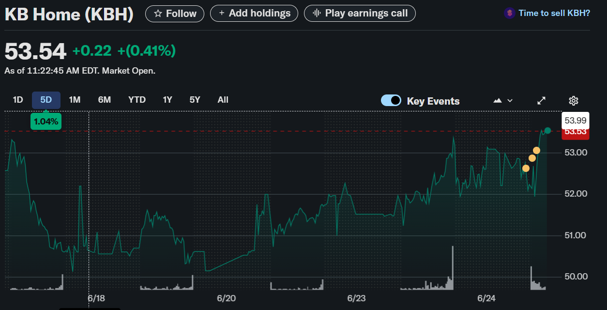Show the All time range
This screenshot has height=310, width=607.
point(223,100)
